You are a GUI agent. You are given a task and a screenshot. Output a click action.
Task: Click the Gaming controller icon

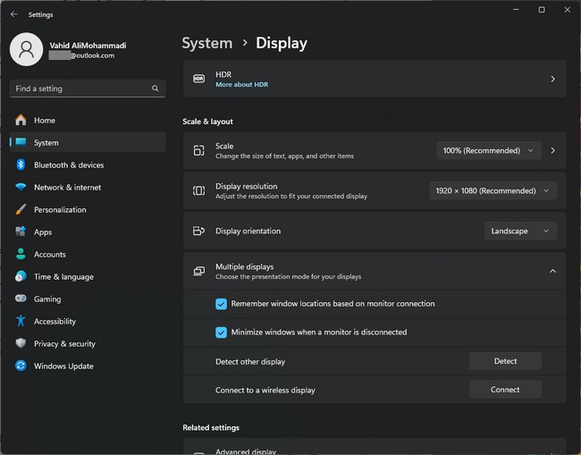click(x=21, y=299)
